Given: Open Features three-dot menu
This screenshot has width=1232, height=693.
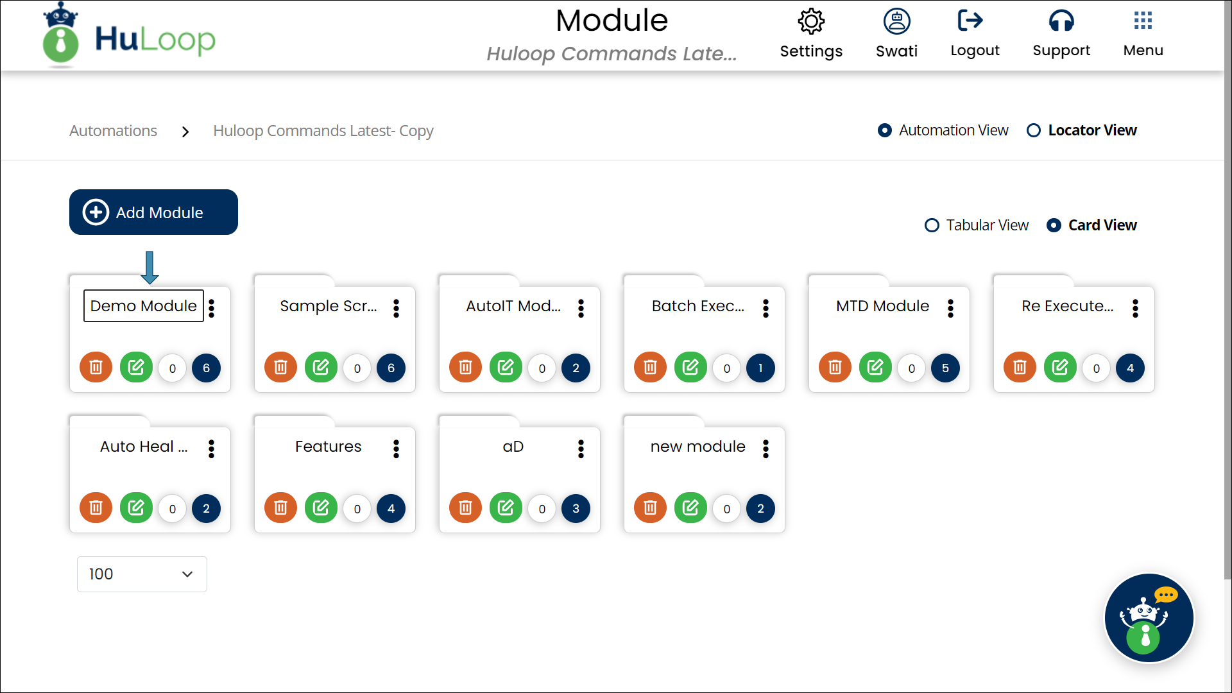Looking at the screenshot, I should (x=397, y=449).
